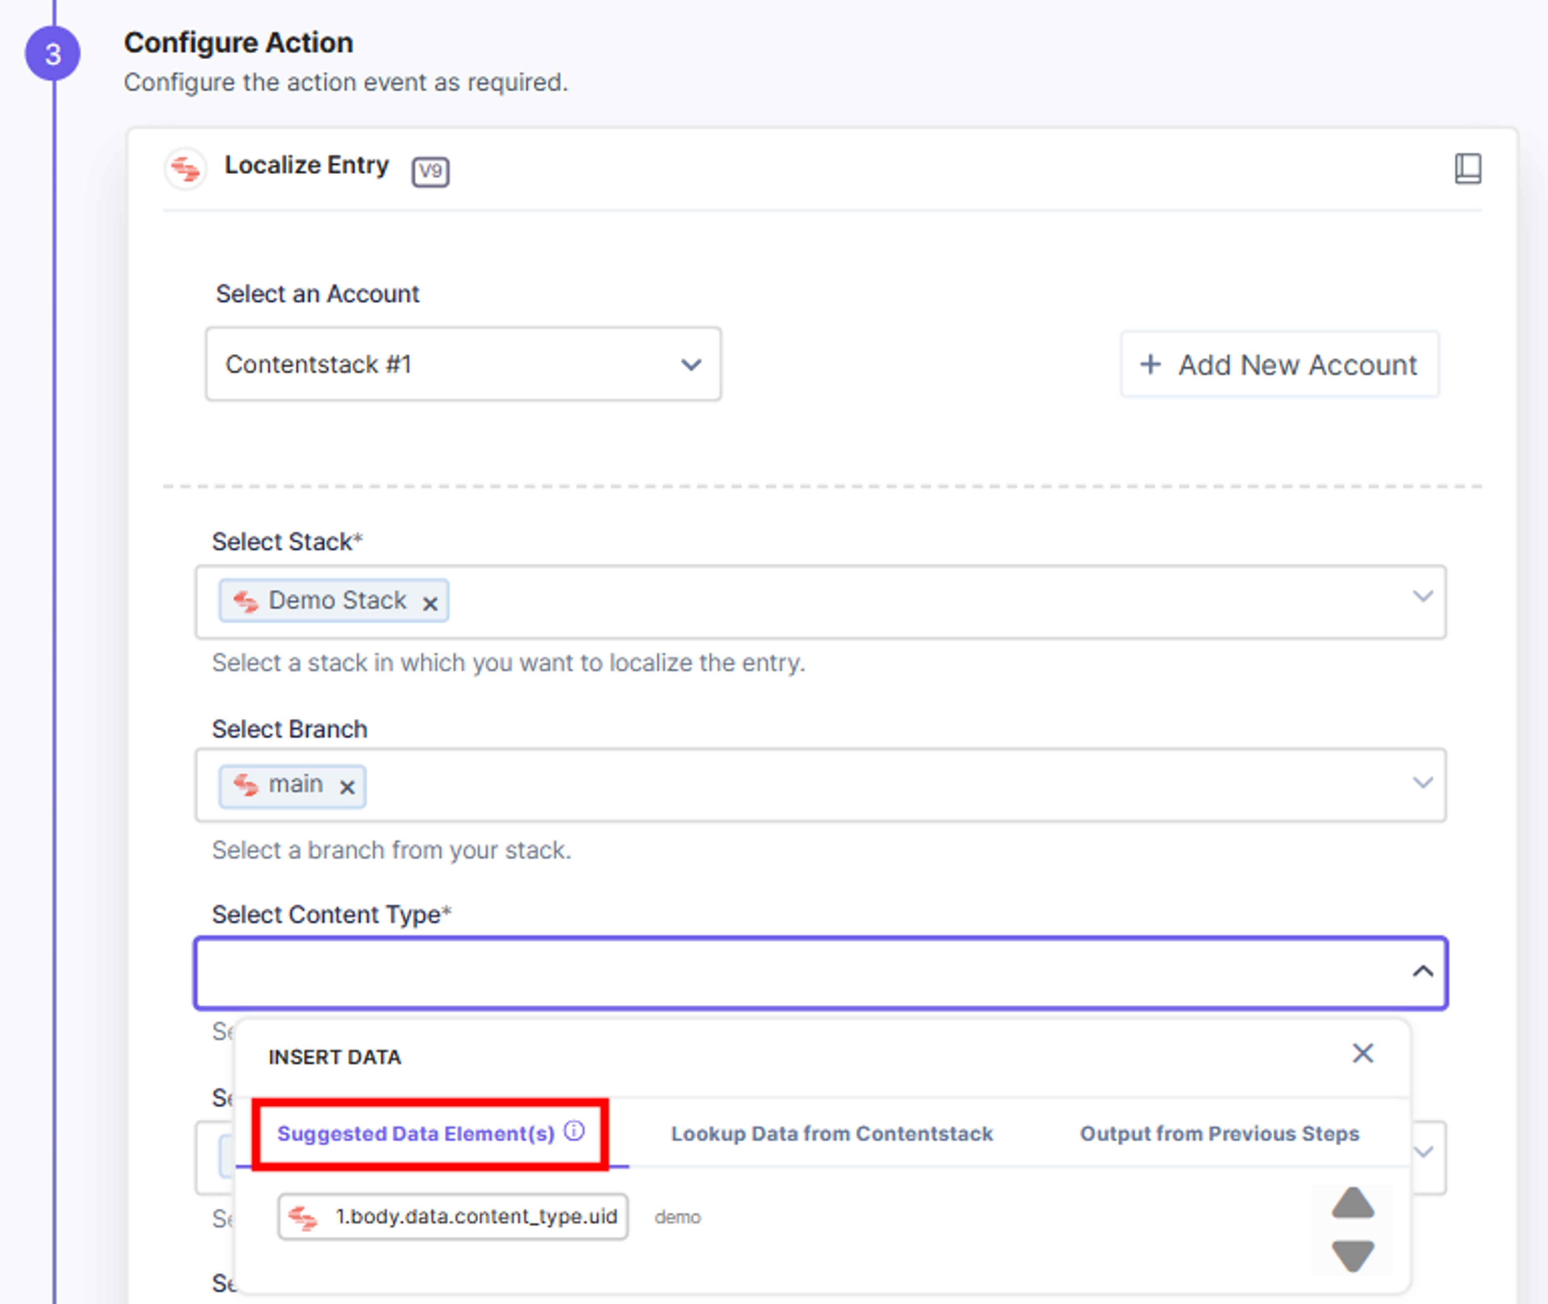Click the Demo Stack tag
This screenshot has height=1304, width=1548.
[333, 600]
